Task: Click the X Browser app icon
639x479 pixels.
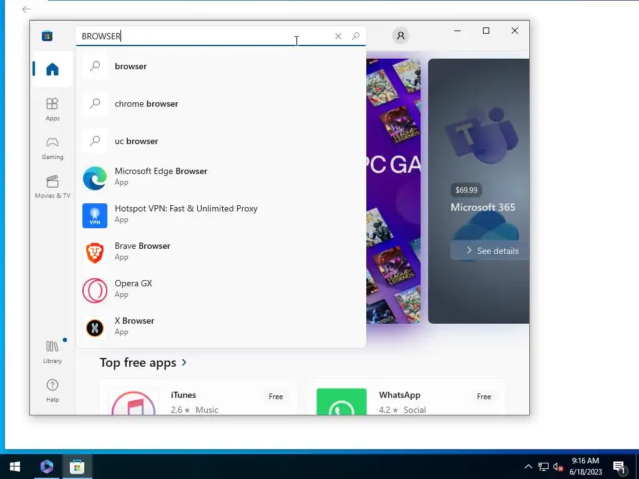Action: click(x=95, y=328)
